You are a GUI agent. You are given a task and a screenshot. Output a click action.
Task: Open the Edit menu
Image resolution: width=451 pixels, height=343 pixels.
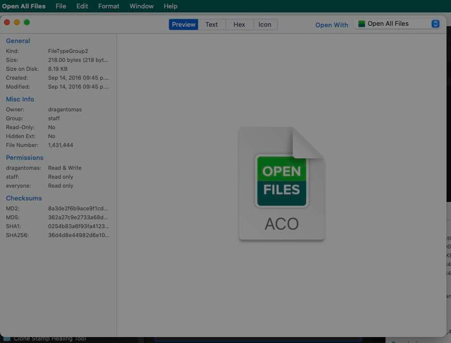tap(82, 6)
